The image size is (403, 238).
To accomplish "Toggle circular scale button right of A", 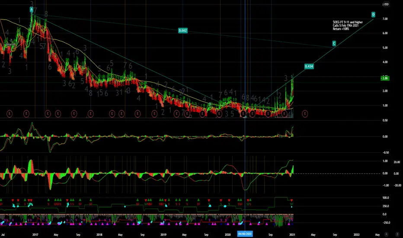I will pyautogui.click(x=398, y=234).
